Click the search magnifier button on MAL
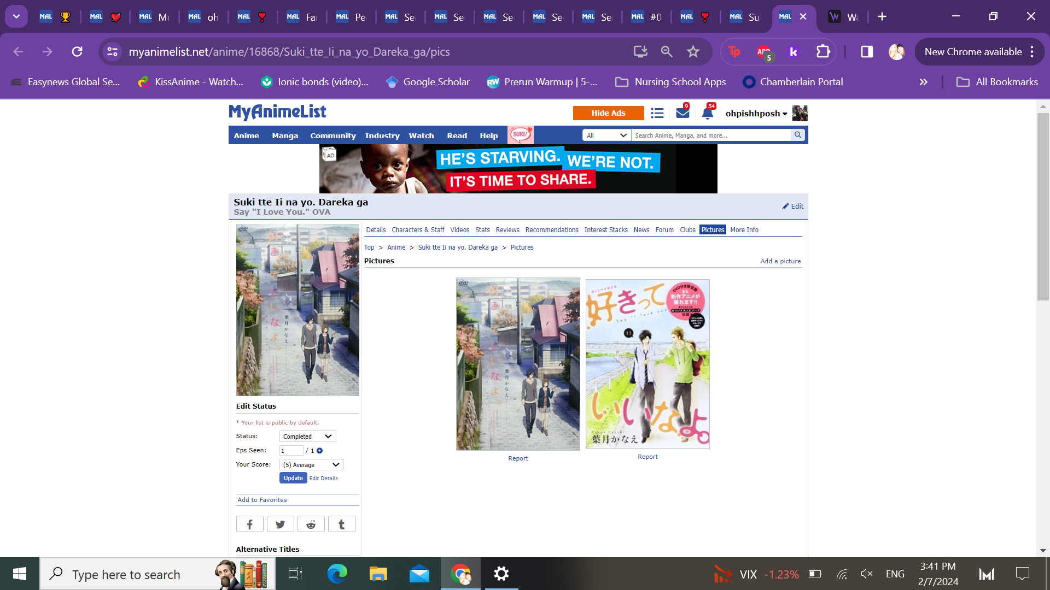The width and height of the screenshot is (1050, 590). [x=798, y=135]
